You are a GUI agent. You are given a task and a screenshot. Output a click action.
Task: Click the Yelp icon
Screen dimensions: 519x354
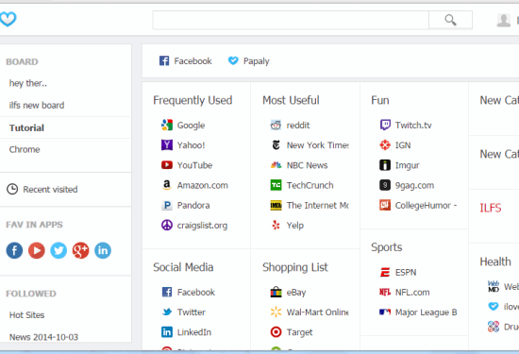pyautogui.click(x=276, y=226)
